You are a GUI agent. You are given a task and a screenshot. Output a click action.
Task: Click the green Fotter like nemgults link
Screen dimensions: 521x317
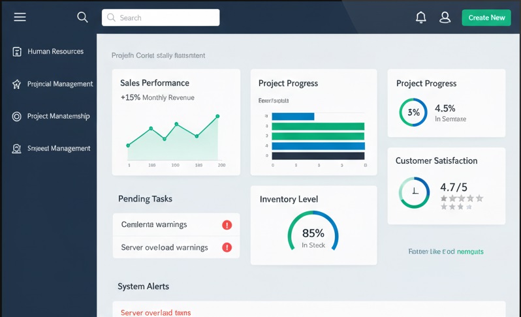click(445, 251)
